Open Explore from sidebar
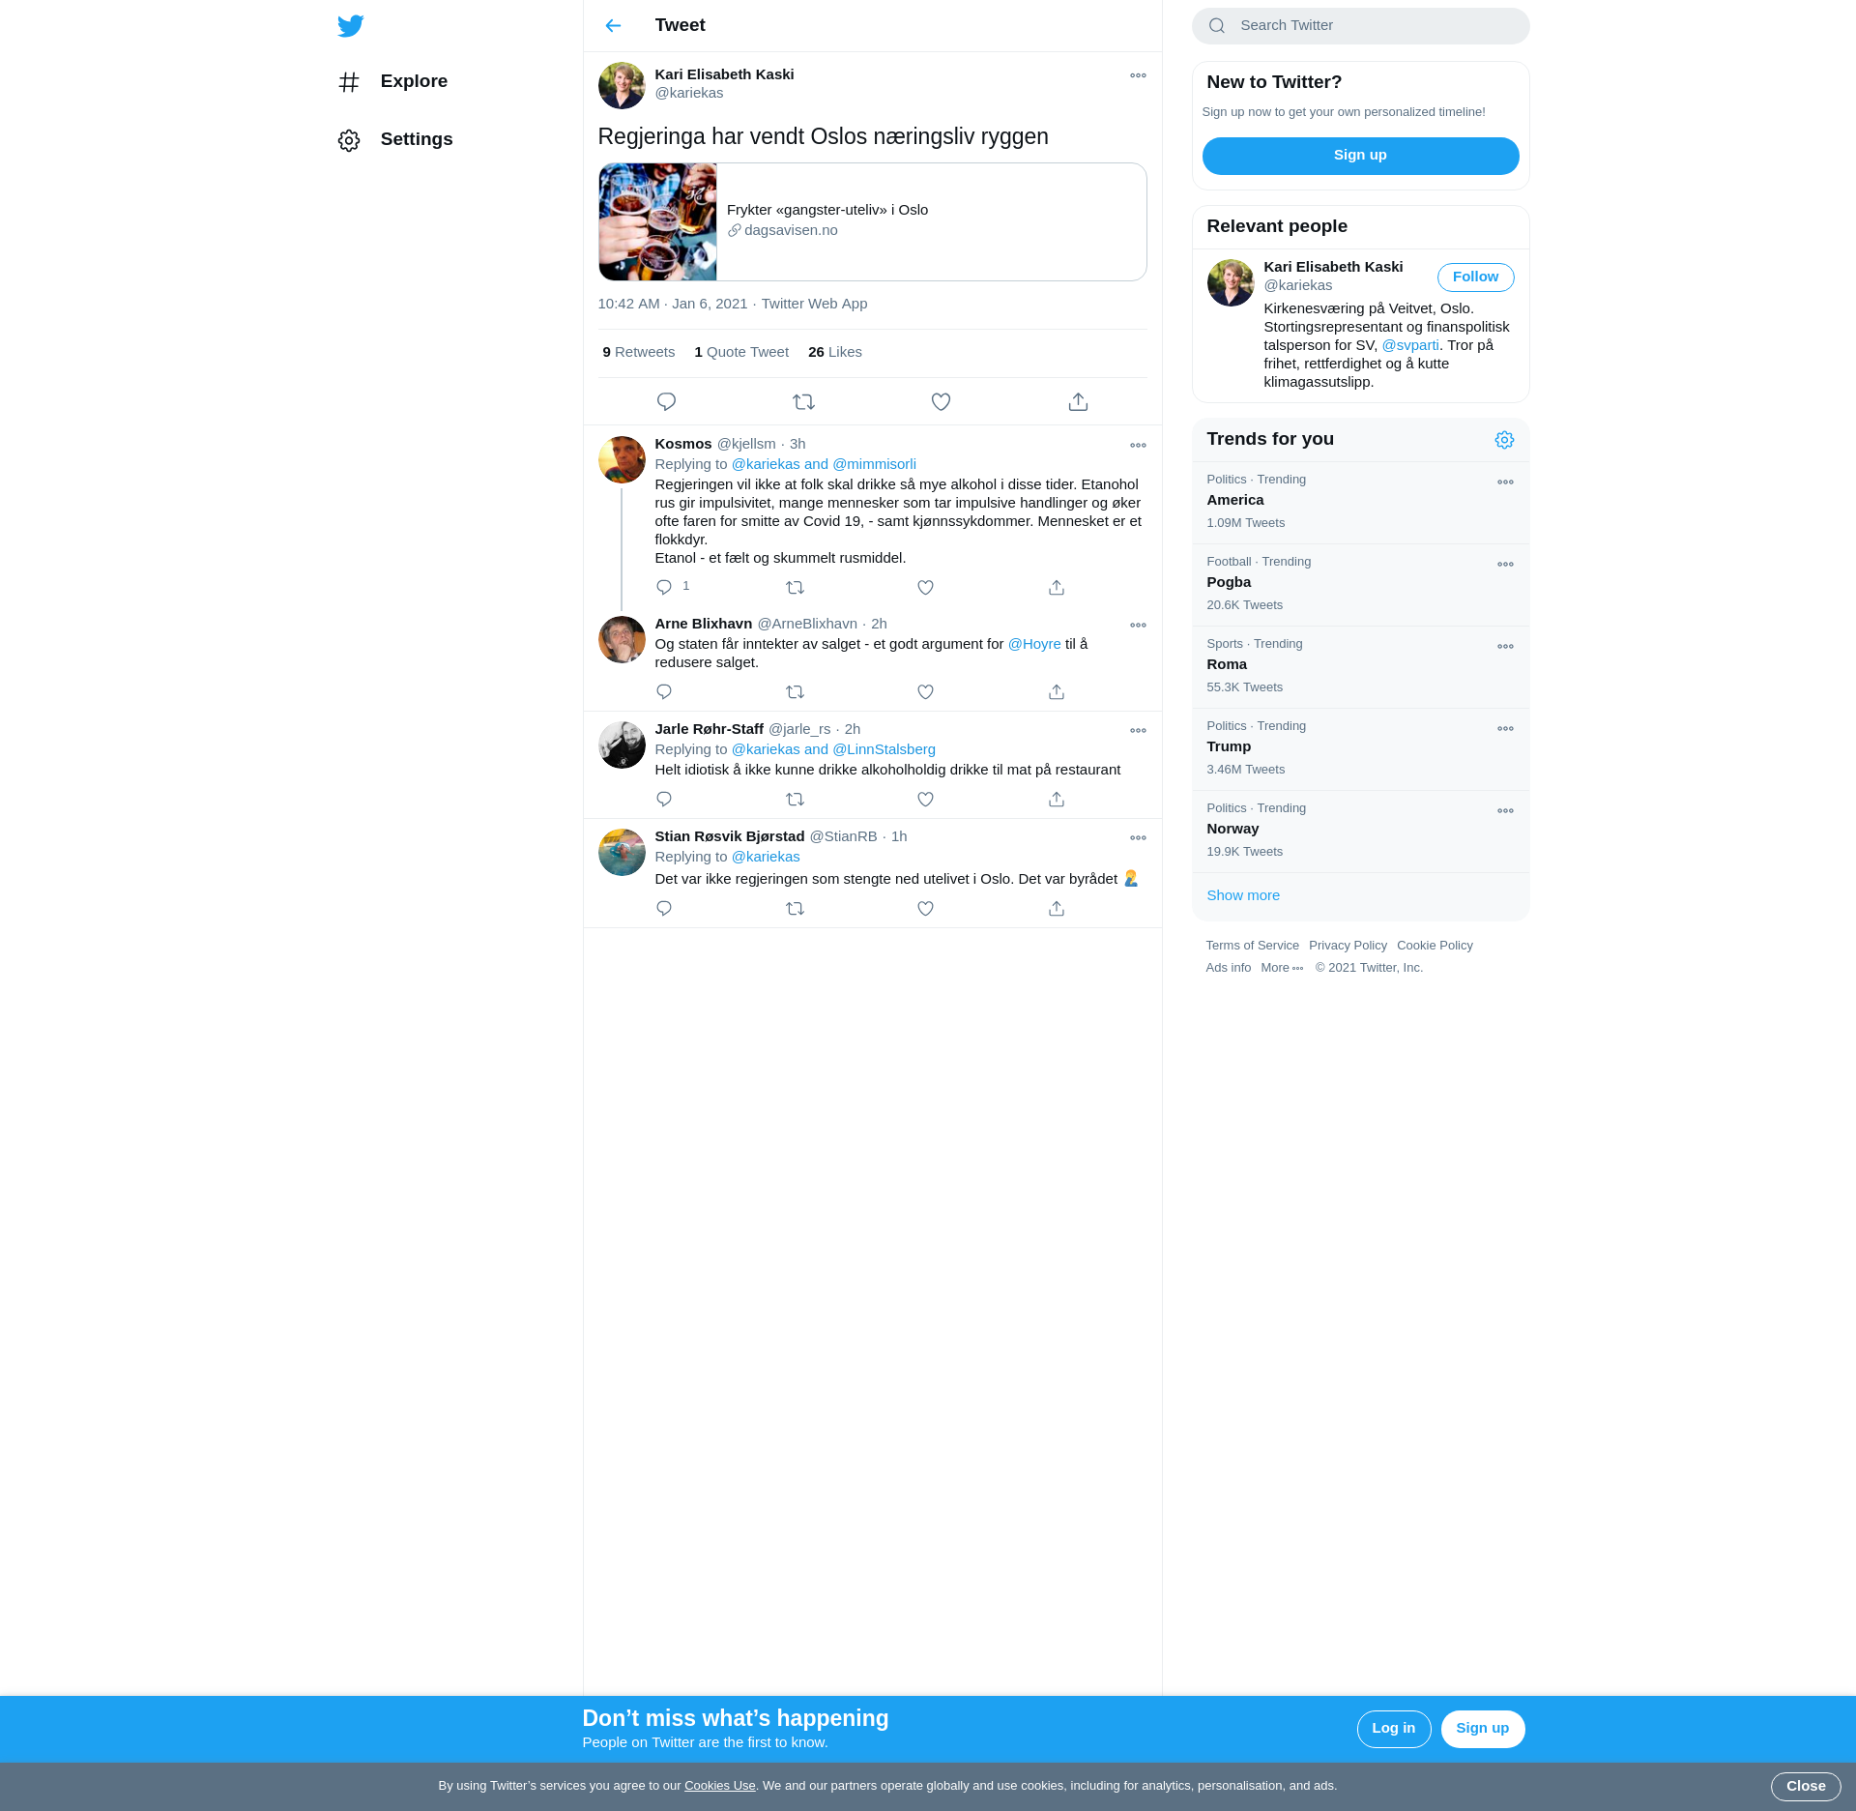The width and height of the screenshot is (1856, 1811). coord(414,82)
